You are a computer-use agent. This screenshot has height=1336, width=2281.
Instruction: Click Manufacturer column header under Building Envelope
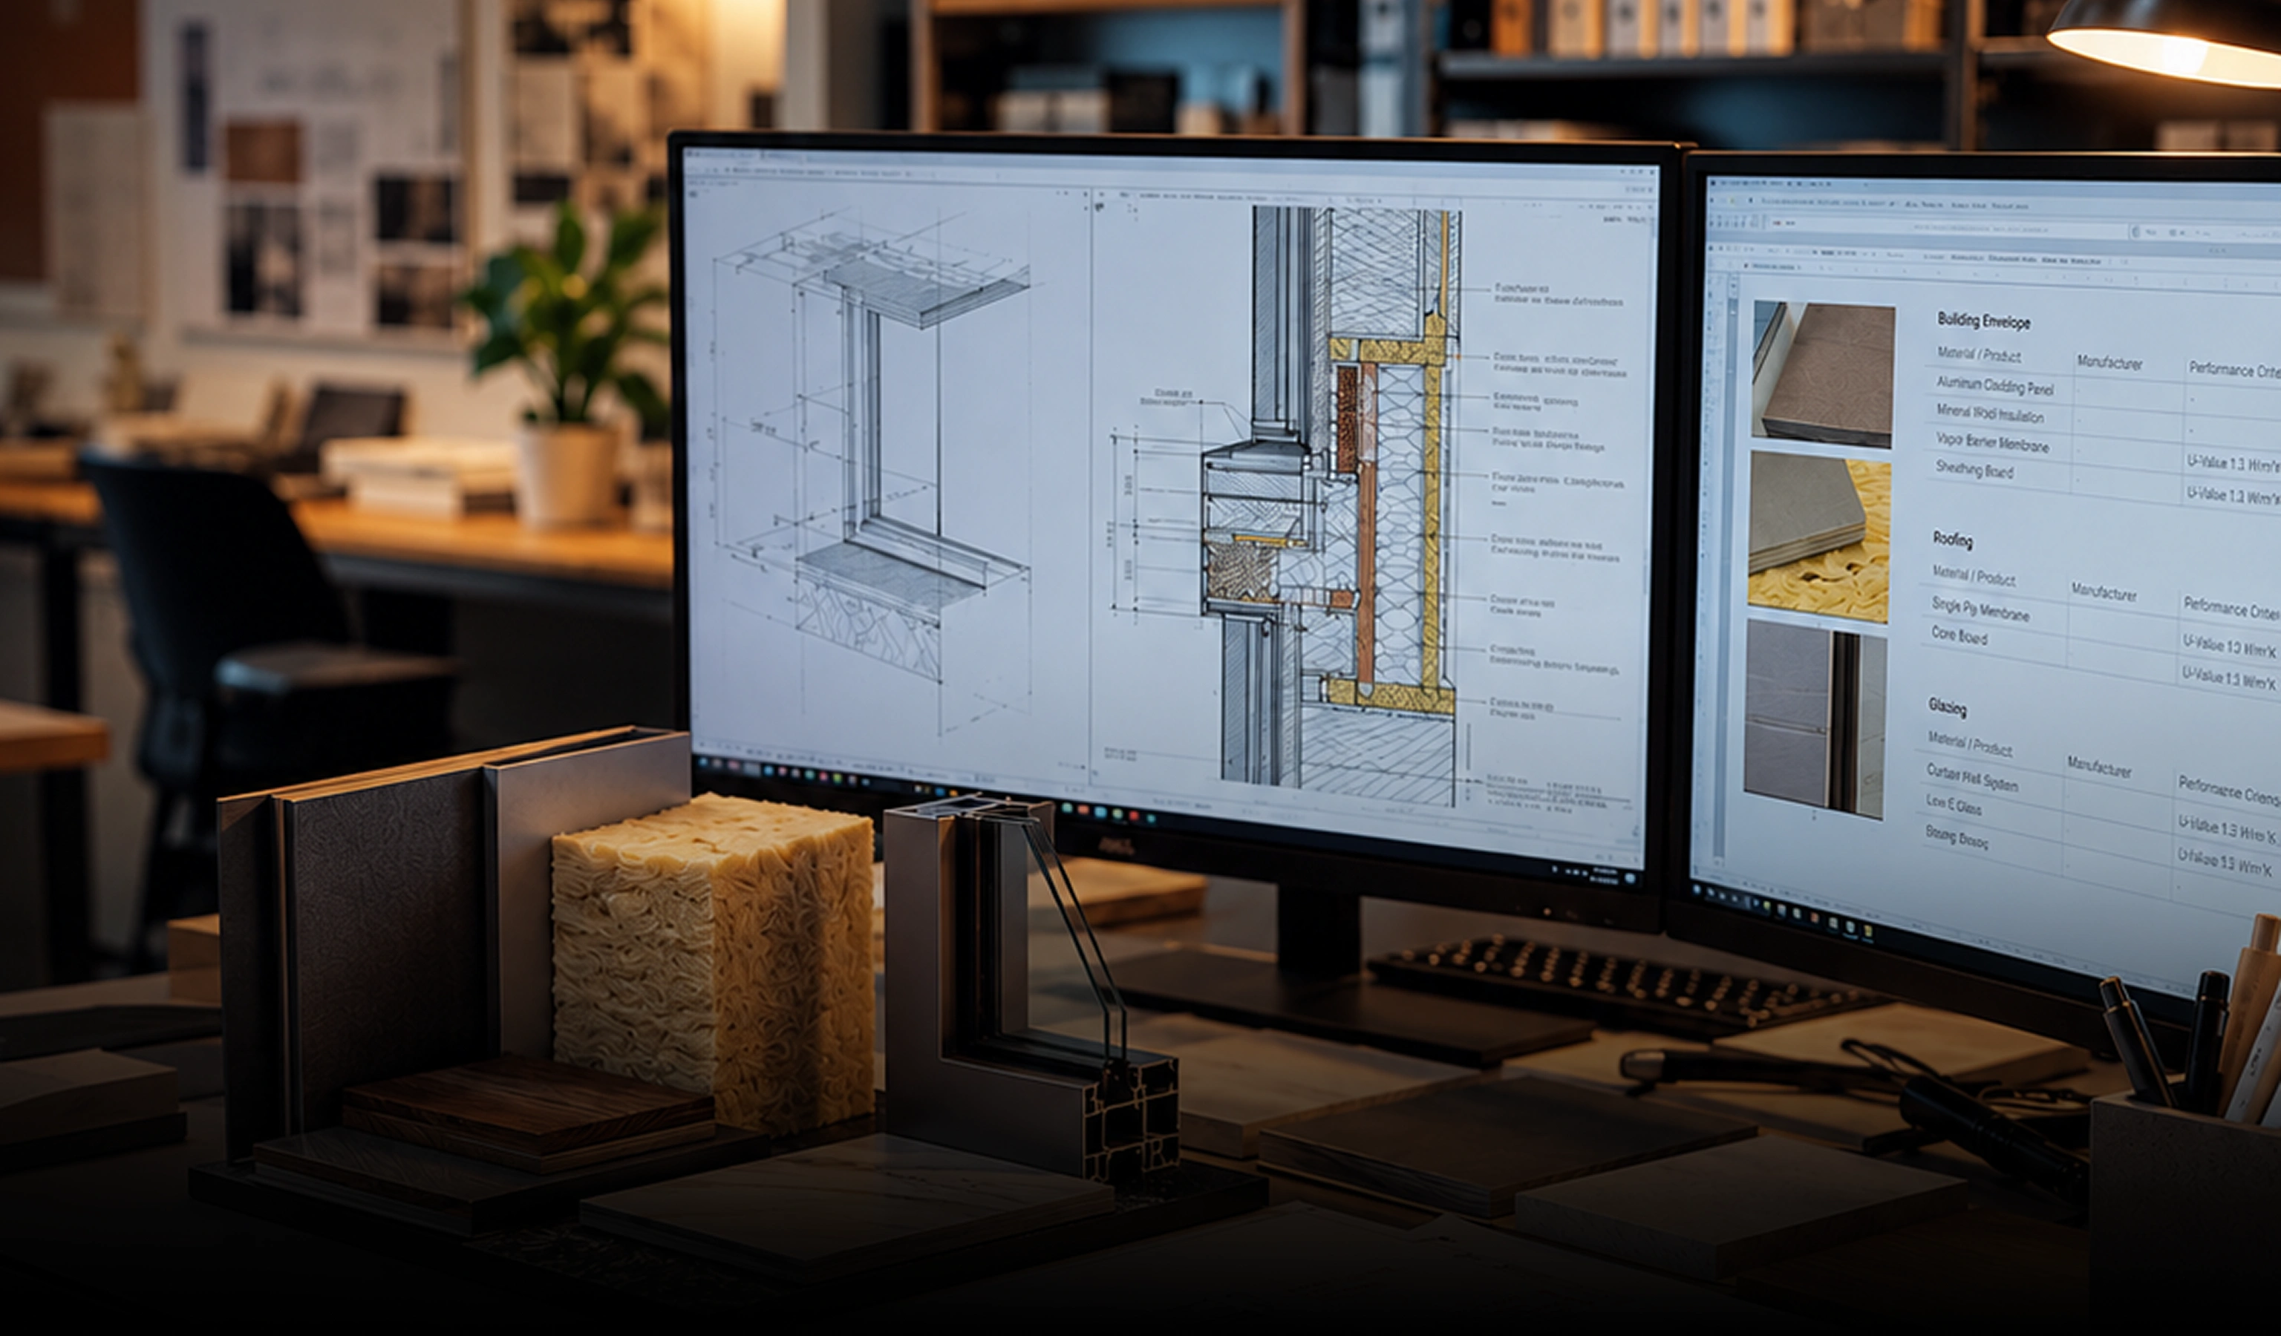[2110, 363]
